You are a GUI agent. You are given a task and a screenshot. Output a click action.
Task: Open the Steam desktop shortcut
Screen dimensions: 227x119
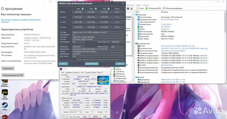5,105
